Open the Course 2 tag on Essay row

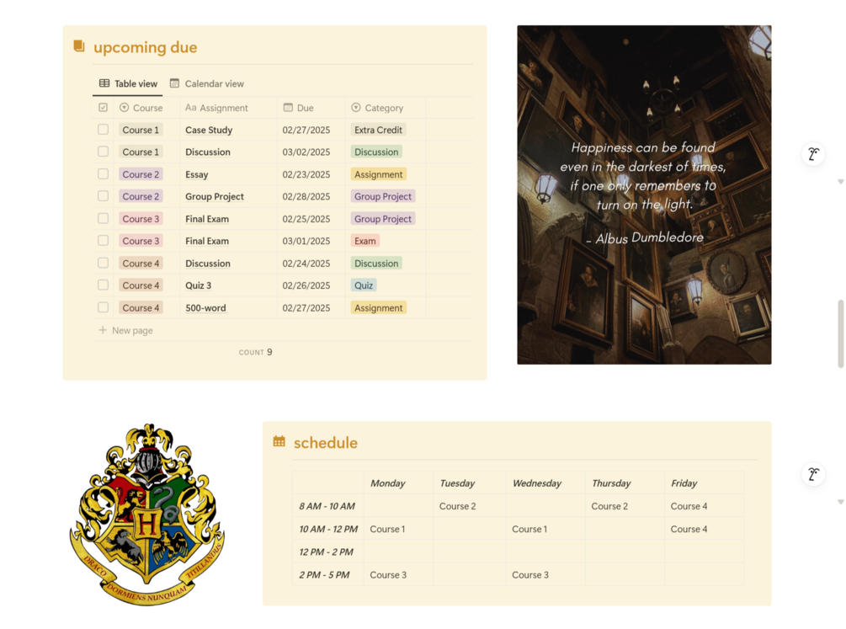[141, 173]
